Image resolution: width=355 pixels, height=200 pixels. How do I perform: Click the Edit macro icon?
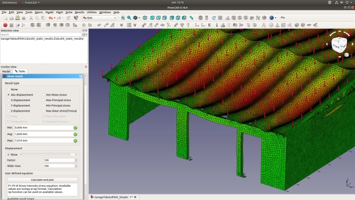[x=18, y=25]
